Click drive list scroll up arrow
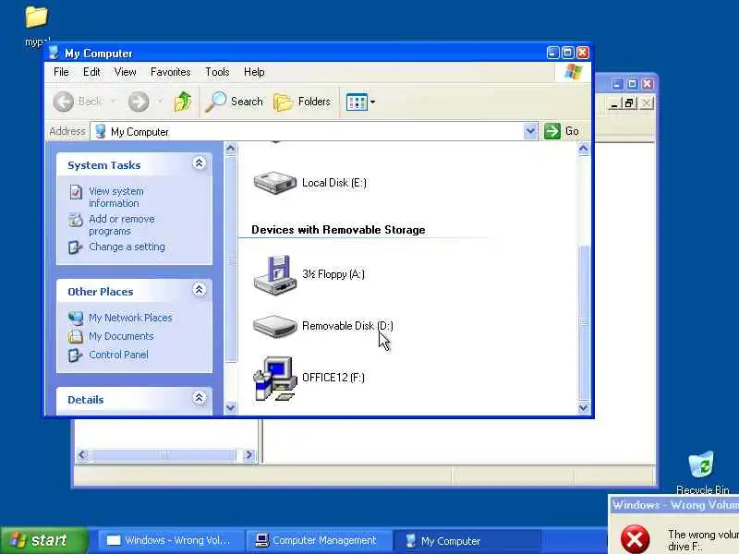The image size is (739, 554). tap(584, 149)
